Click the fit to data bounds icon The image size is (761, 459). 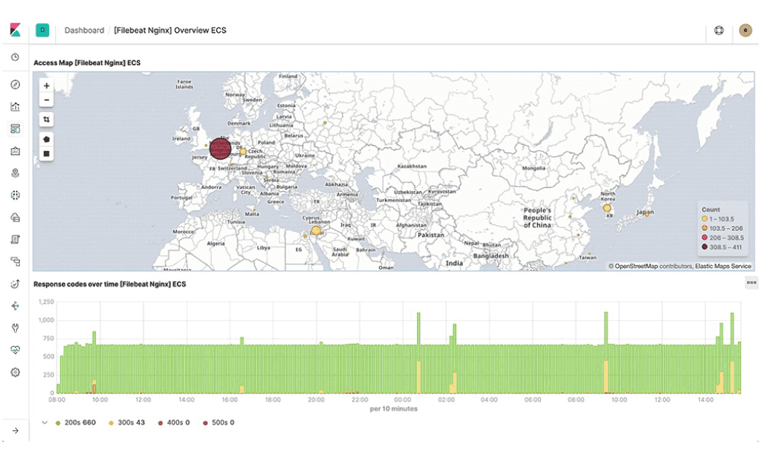tap(47, 119)
